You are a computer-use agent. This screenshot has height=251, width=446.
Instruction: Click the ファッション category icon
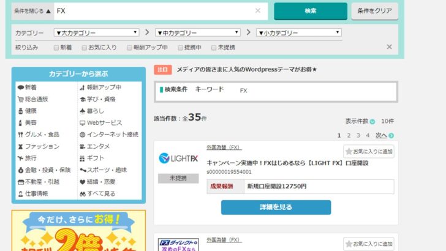click(20, 147)
